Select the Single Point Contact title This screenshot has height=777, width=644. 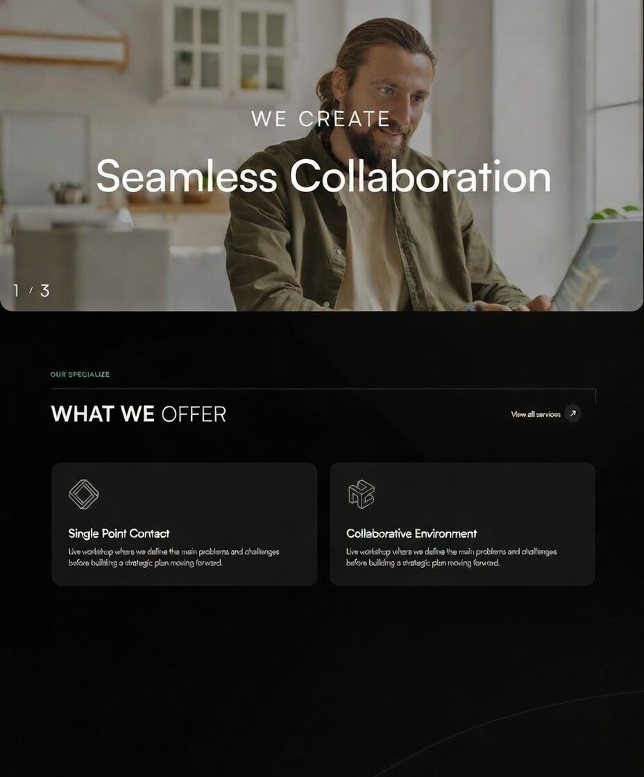tap(119, 533)
